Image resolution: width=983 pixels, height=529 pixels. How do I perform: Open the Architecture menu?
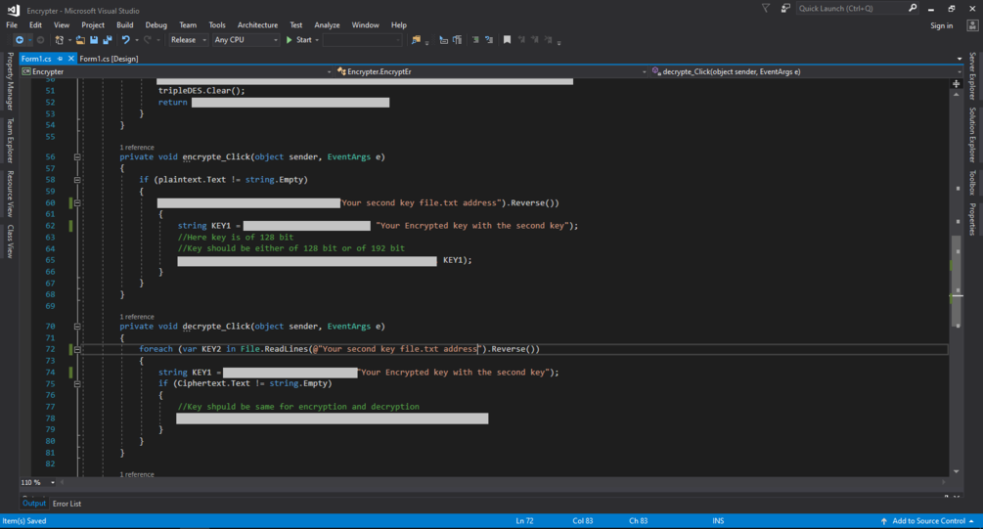[257, 25]
